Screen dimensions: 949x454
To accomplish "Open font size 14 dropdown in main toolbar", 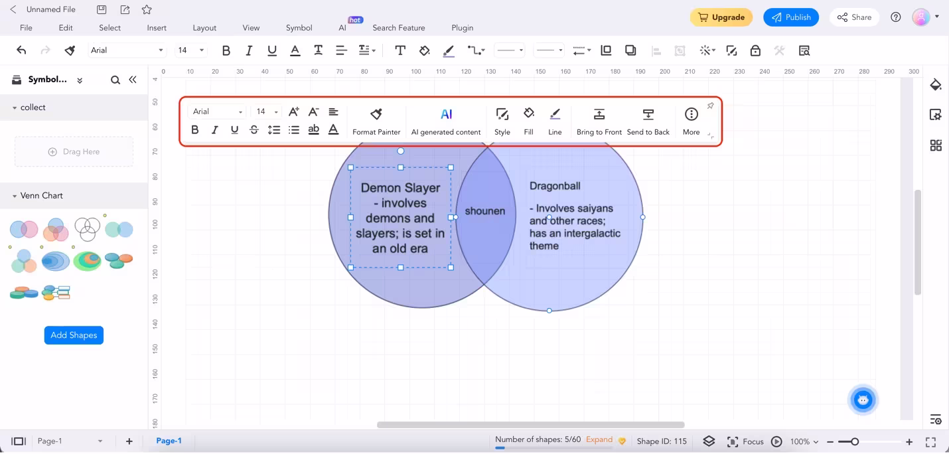I will tap(192, 50).
